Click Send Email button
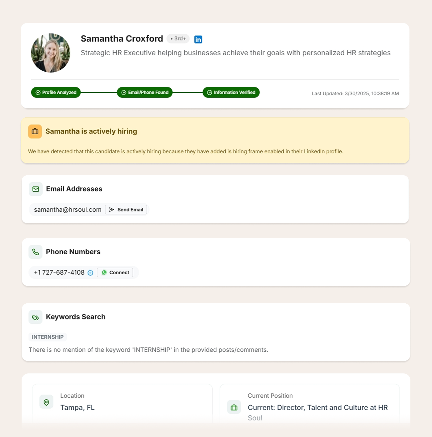 [x=126, y=210]
